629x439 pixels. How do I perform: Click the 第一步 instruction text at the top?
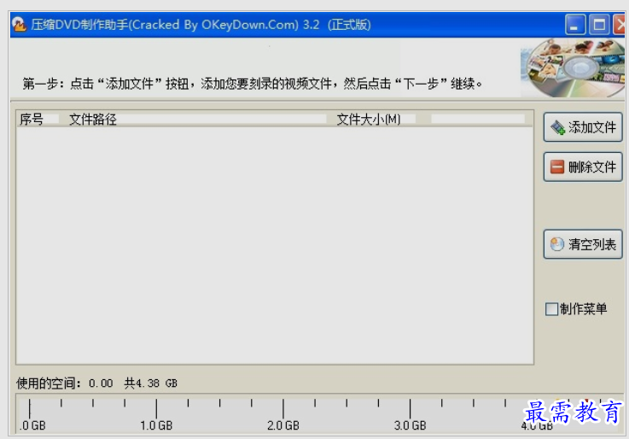pyautogui.click(x=253, y=84)
